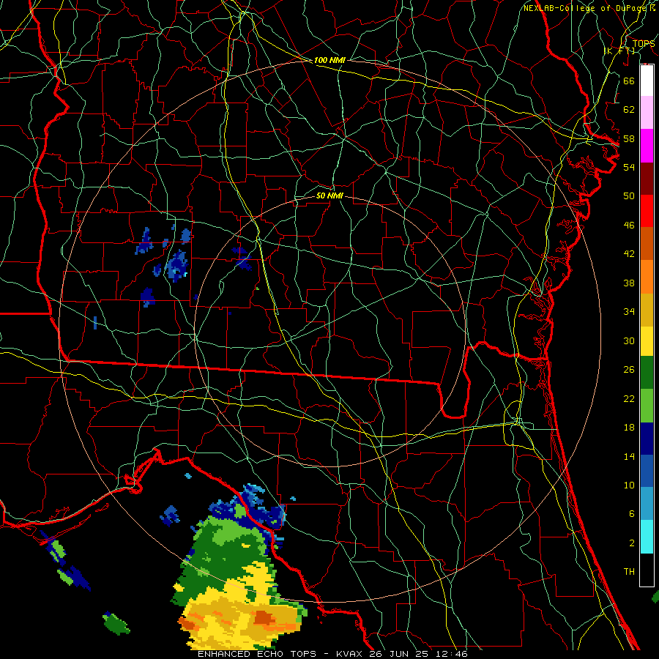The width and height of the screenshot is (659, 659).
Task: Click the legend value "38"
Action: (629, 283)
